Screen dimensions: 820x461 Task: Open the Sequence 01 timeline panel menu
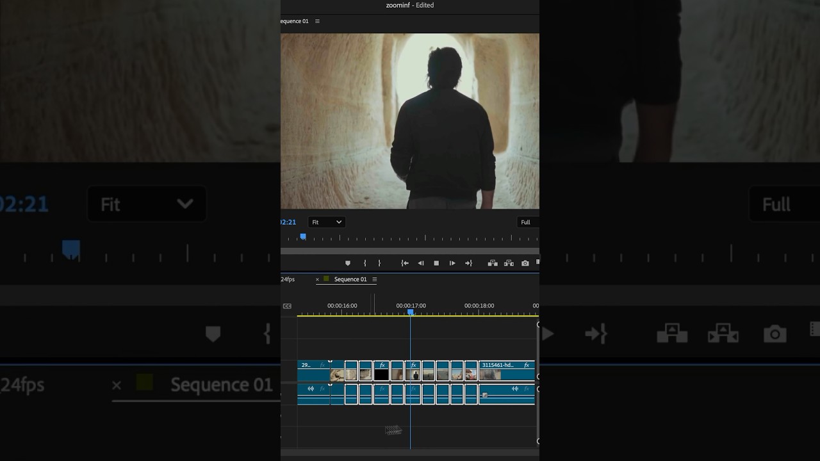pyautogui.click(x=375, y=279)
